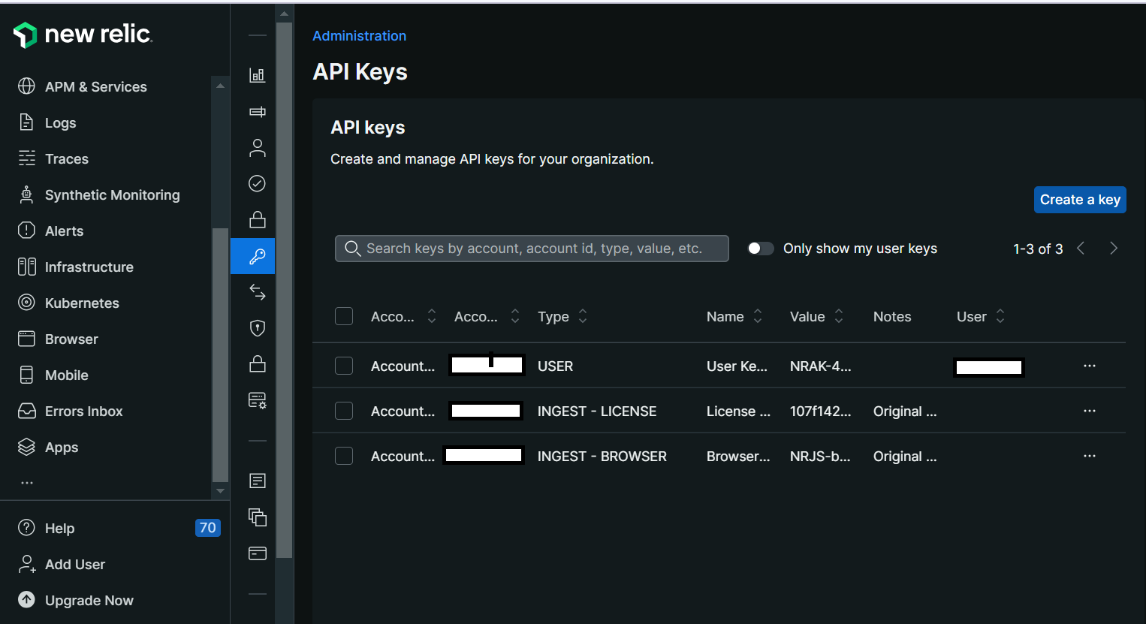Open Traces in sidebar
The width and height of the screenshot is (1146, 624).
coord(67,158)
